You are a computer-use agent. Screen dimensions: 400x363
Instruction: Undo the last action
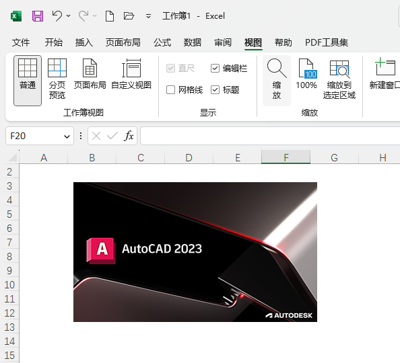pos(57,15)
